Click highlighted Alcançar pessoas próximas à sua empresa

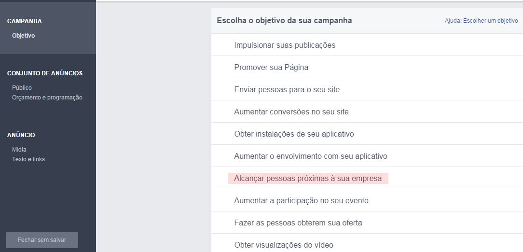point(308,179)
